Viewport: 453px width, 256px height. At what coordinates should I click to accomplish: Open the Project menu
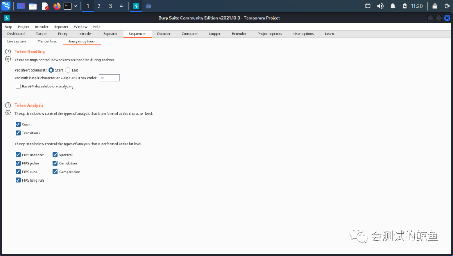23,27
